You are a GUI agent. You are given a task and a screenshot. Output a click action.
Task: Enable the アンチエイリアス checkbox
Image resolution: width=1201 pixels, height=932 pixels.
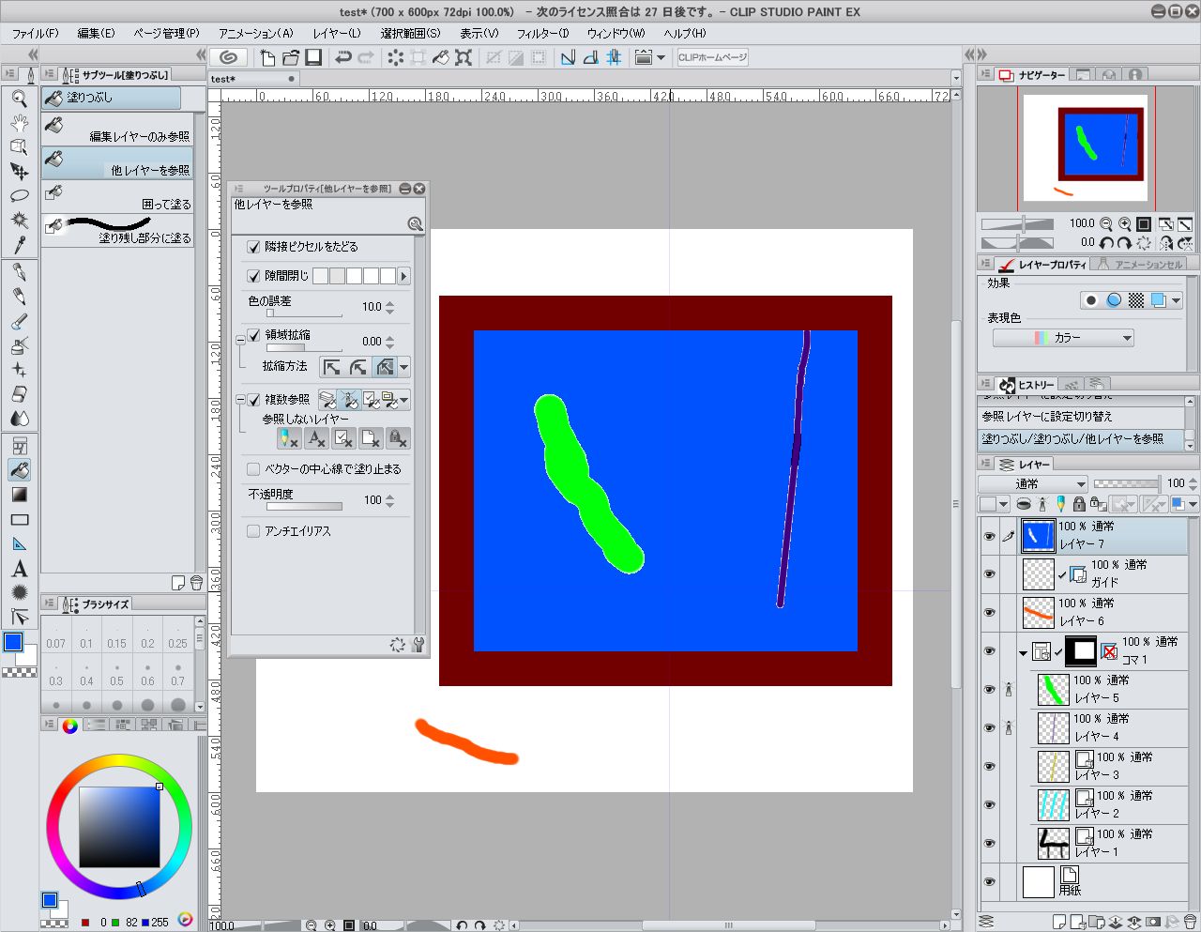[x=253, y=531]
